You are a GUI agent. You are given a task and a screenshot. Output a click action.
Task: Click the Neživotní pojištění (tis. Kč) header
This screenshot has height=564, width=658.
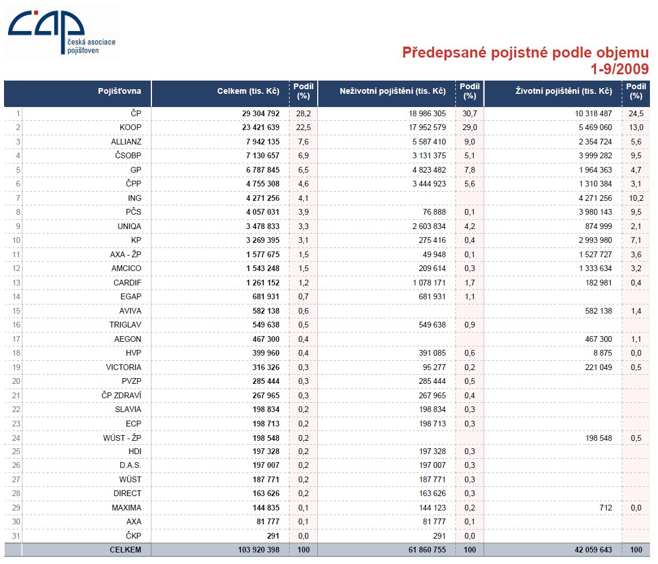coord(393,91)
